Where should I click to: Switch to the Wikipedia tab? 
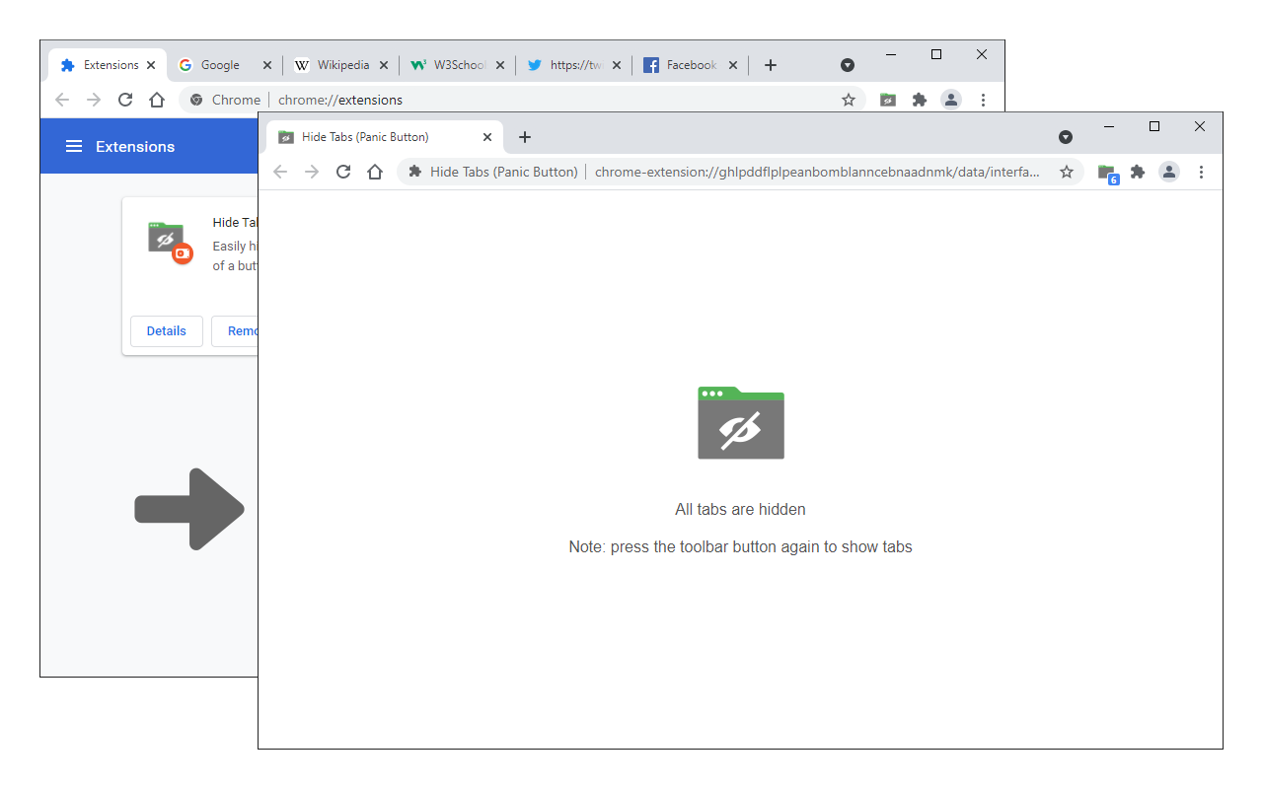[340, 65]
